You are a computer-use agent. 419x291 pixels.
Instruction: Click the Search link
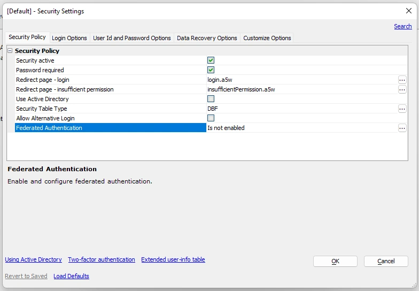click(403, 26)
